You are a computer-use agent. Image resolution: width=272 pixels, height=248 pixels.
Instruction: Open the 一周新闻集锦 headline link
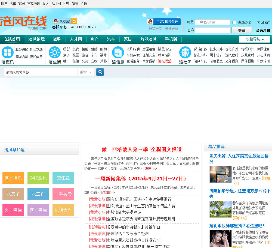tap(141, 178)
